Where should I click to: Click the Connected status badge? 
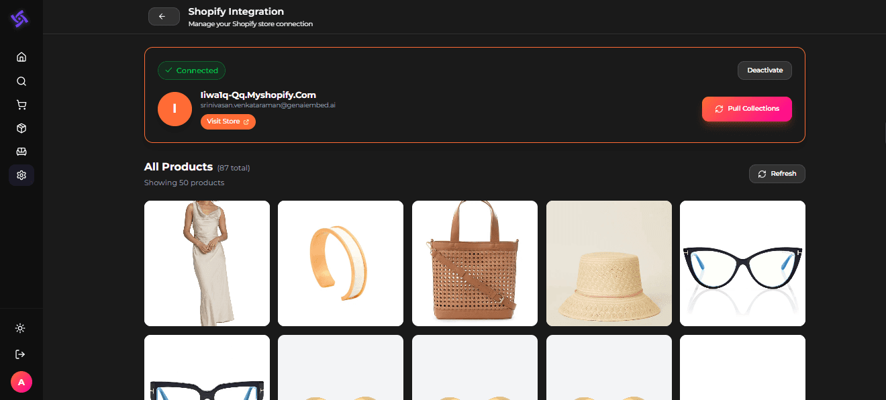coord(191,70)
